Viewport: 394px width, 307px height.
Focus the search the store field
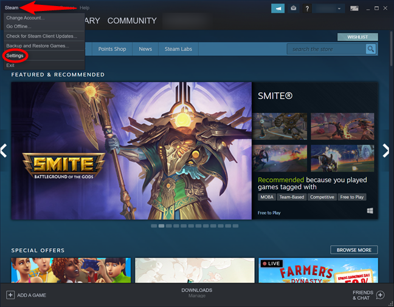[327, 49]
